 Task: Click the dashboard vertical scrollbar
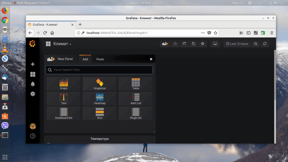click(275, 75)
